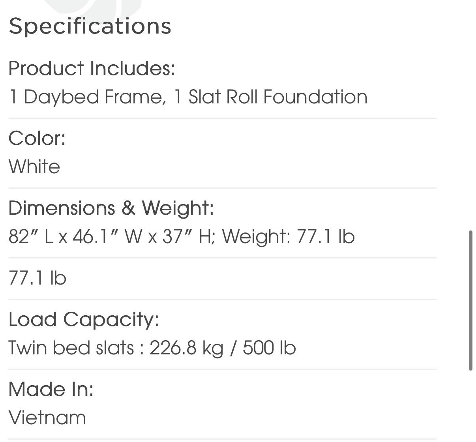Click the Dimensions & Weight label

111,208
